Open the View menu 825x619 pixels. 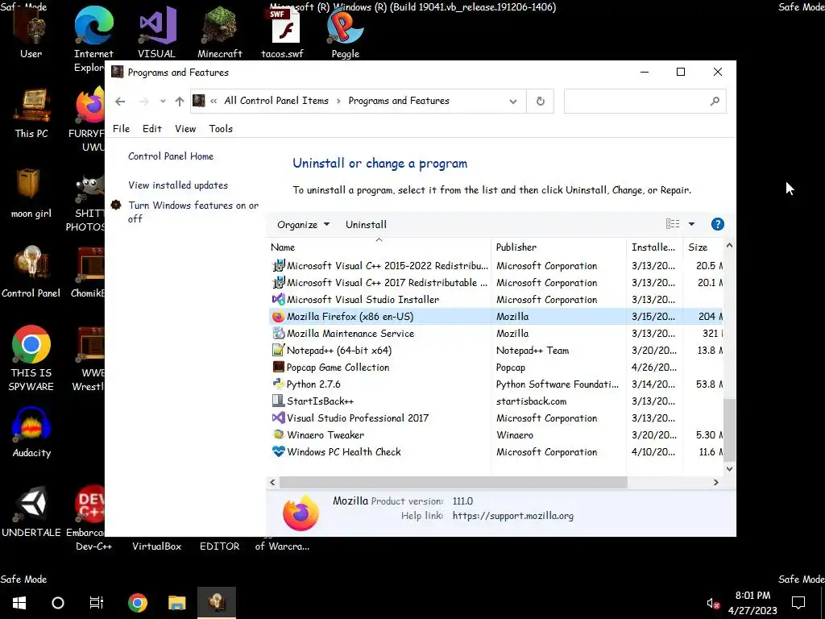click(185, 128)
